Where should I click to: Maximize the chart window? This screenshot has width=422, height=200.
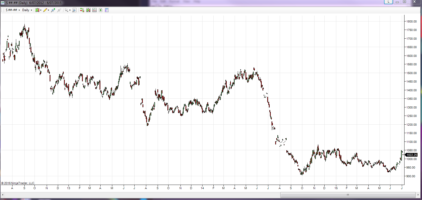tap(404, 2)
